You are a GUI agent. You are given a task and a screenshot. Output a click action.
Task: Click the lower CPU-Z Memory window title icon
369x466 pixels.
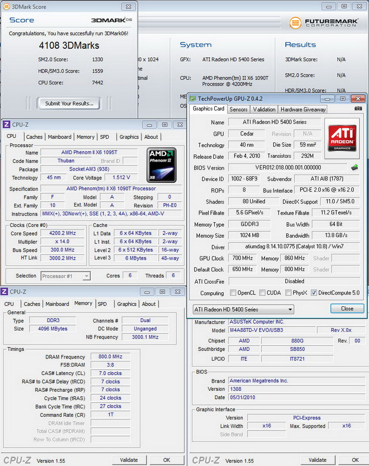pos(4,291)
